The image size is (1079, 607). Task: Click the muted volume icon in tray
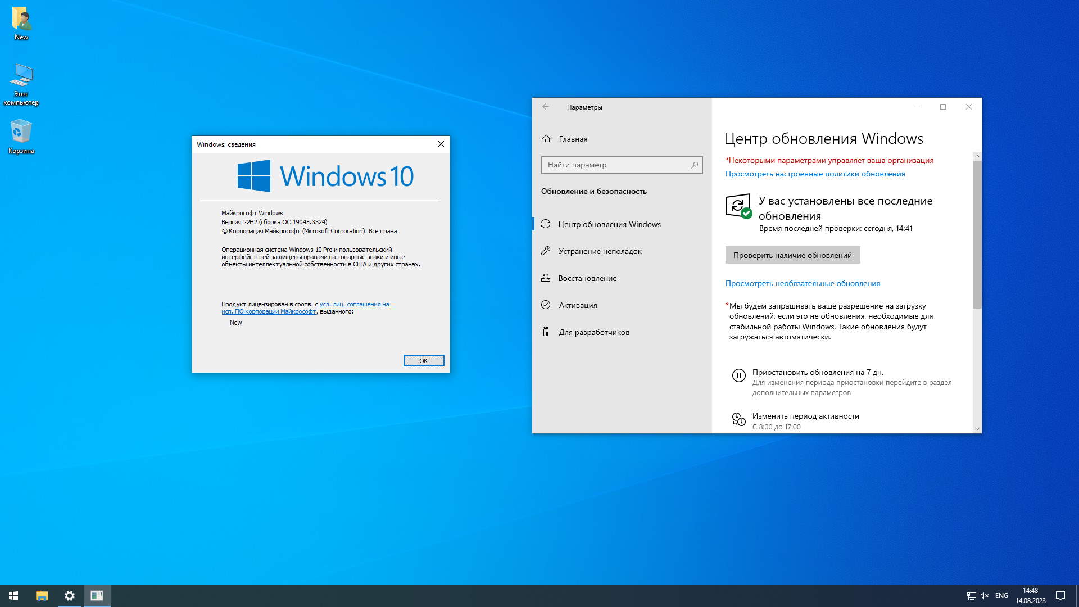click(x=985, y=595)
